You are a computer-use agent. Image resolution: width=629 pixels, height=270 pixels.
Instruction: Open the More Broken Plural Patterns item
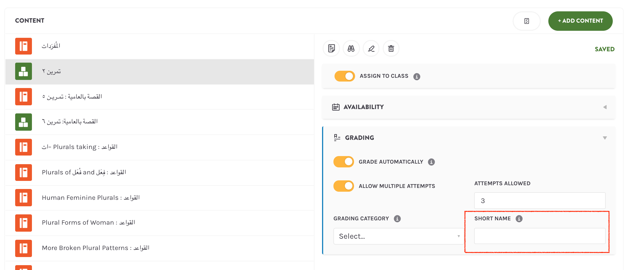tap(96, 248)
